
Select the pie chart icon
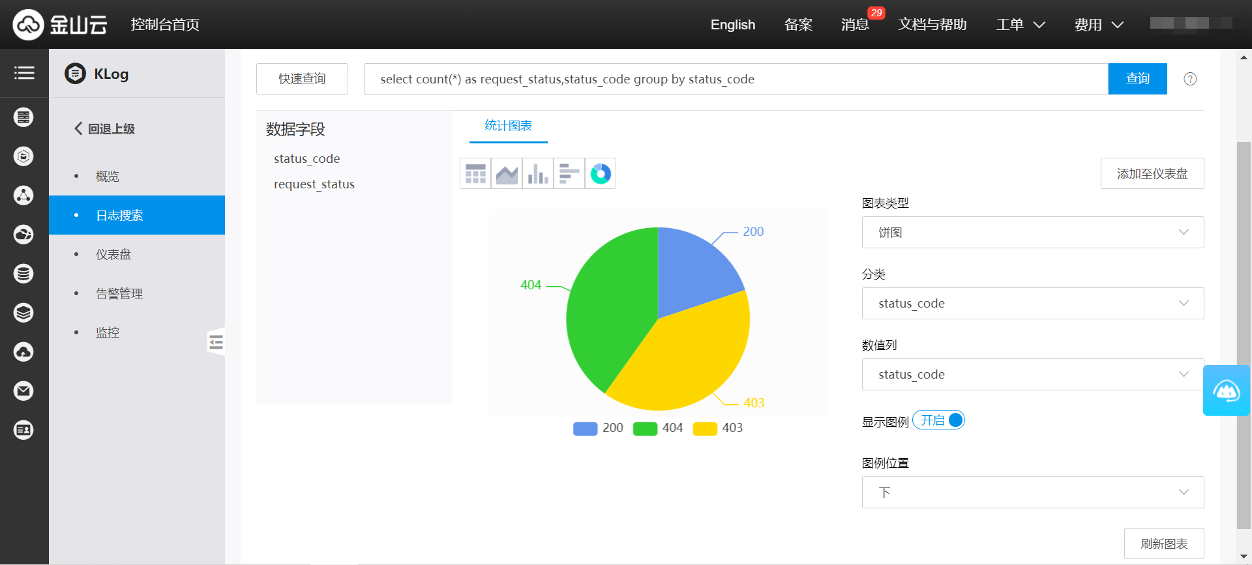point(601,174)
